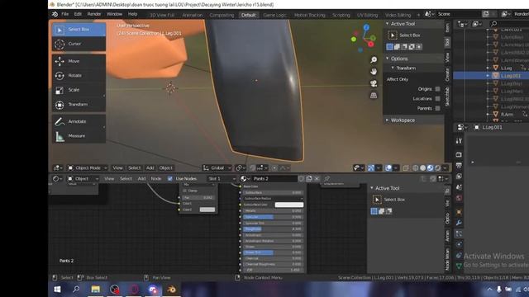Collapse Active Tool panel in node editor sidebar

[x=372, y=188]
